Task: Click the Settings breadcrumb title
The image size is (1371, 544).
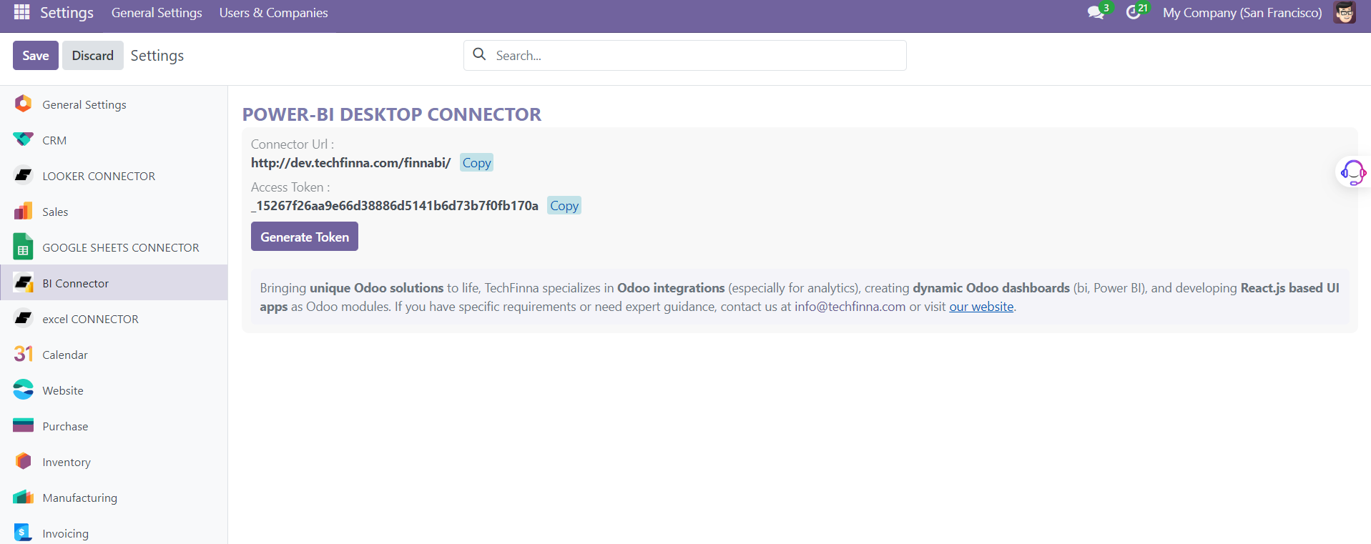Action: (157, 56)
